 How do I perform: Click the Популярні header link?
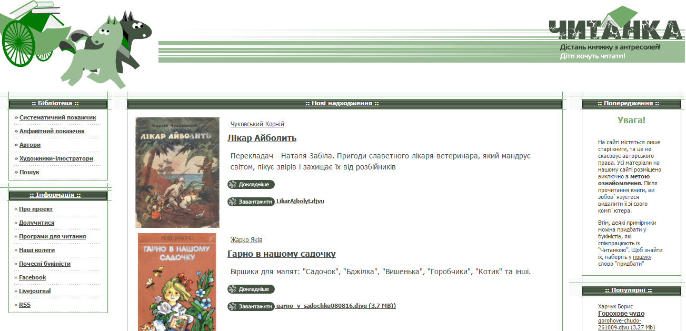coord(628,290)
